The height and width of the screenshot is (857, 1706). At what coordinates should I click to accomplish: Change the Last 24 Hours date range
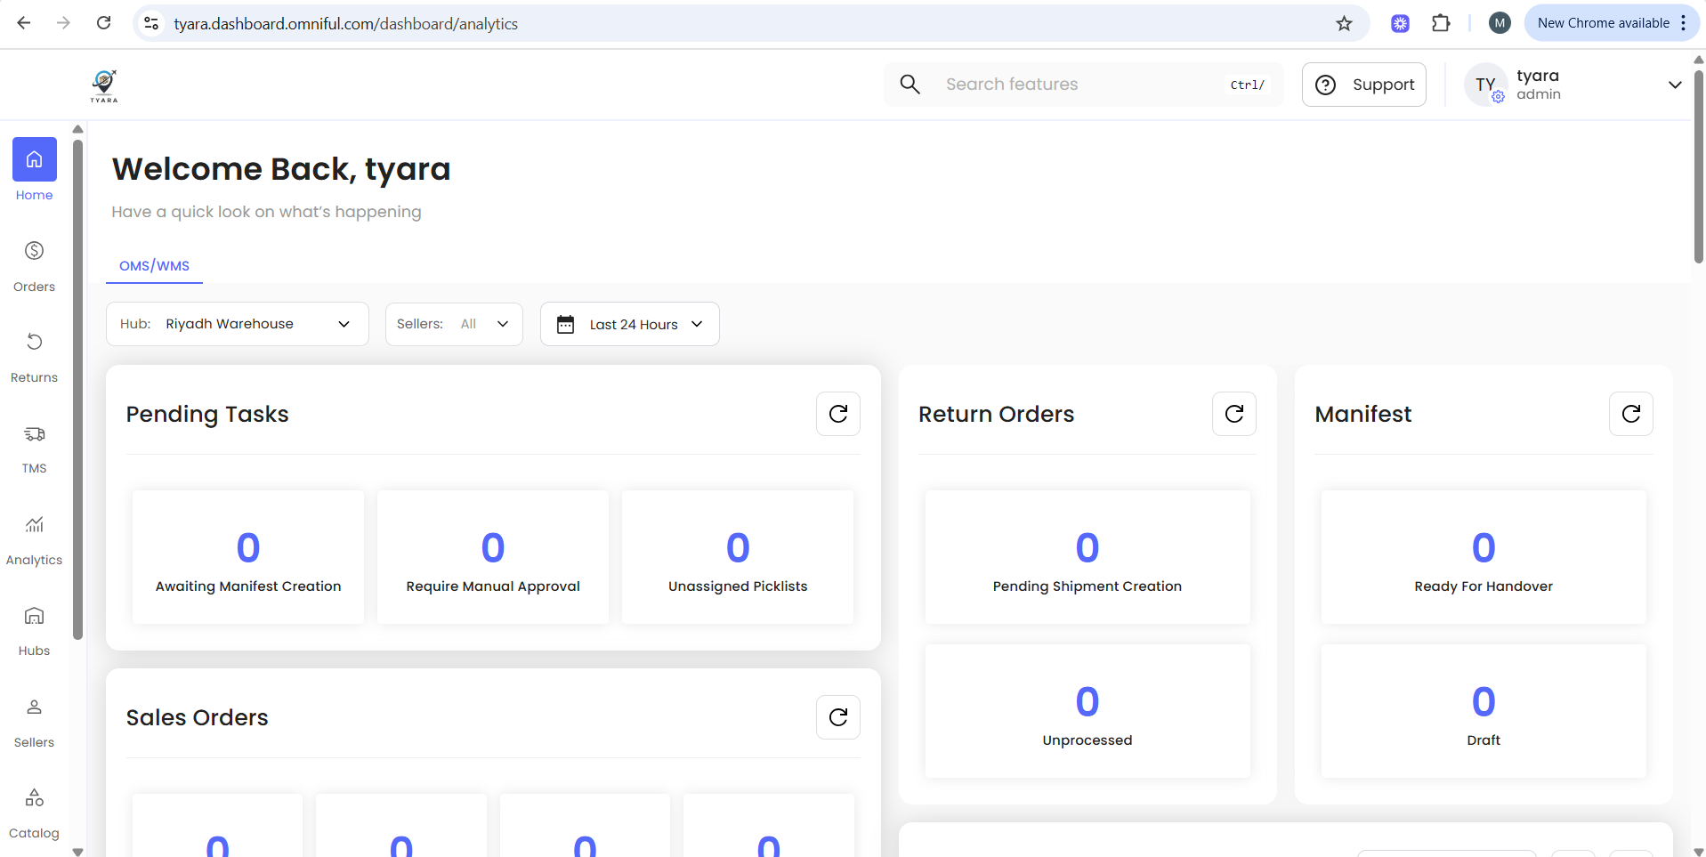pyautogui.click(x=629, y=324)
